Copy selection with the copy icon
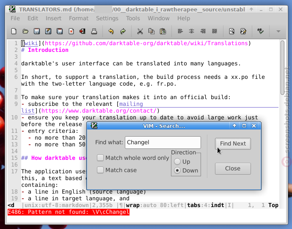This screenshot has width=292, height=229. pyautogui.click(x=152, y=31)
